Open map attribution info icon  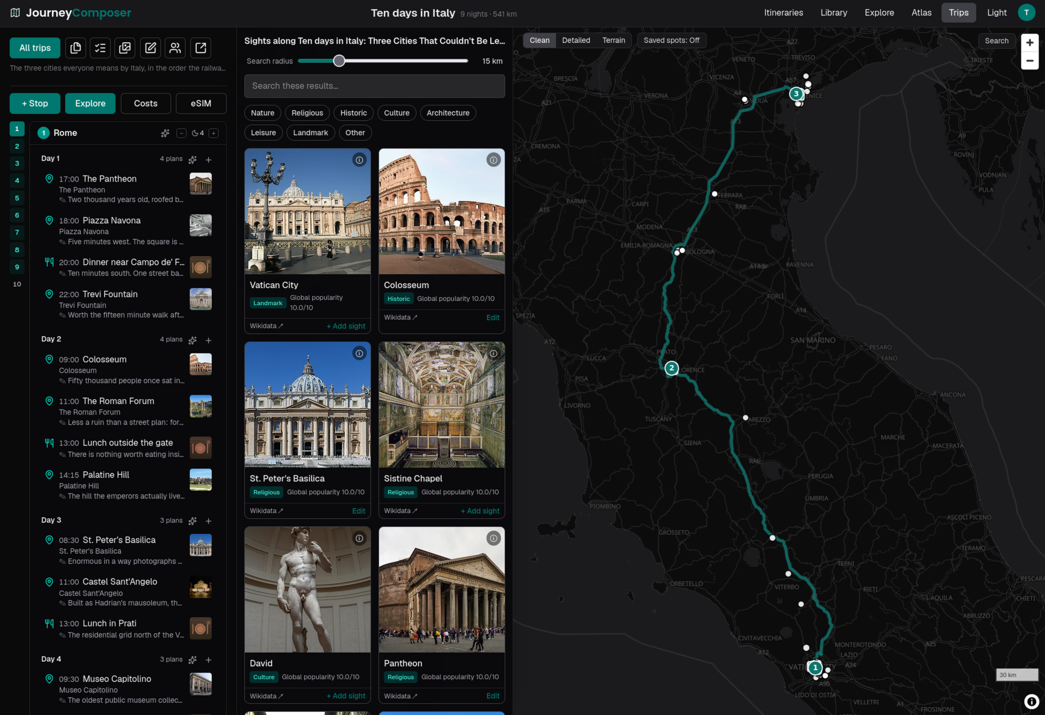(x=1032, y=701)
